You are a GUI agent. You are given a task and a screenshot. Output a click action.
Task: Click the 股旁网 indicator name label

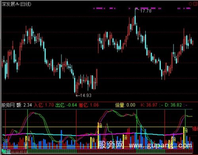[x=8, y=105]
